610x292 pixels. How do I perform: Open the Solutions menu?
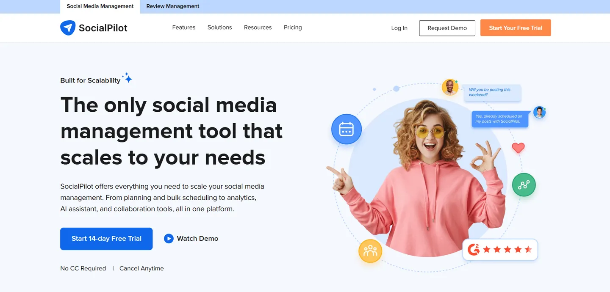tap(220, 28)
